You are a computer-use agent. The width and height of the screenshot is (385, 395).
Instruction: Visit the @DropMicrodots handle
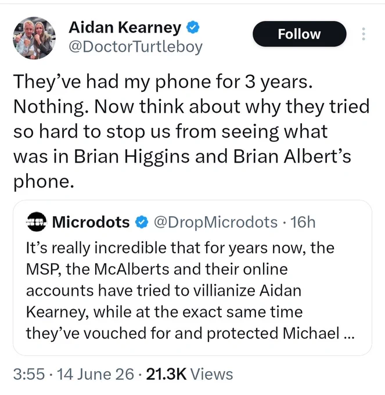tap(215, 222)
